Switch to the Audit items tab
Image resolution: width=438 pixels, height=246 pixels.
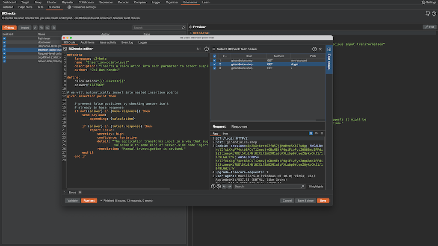(87, 42)
